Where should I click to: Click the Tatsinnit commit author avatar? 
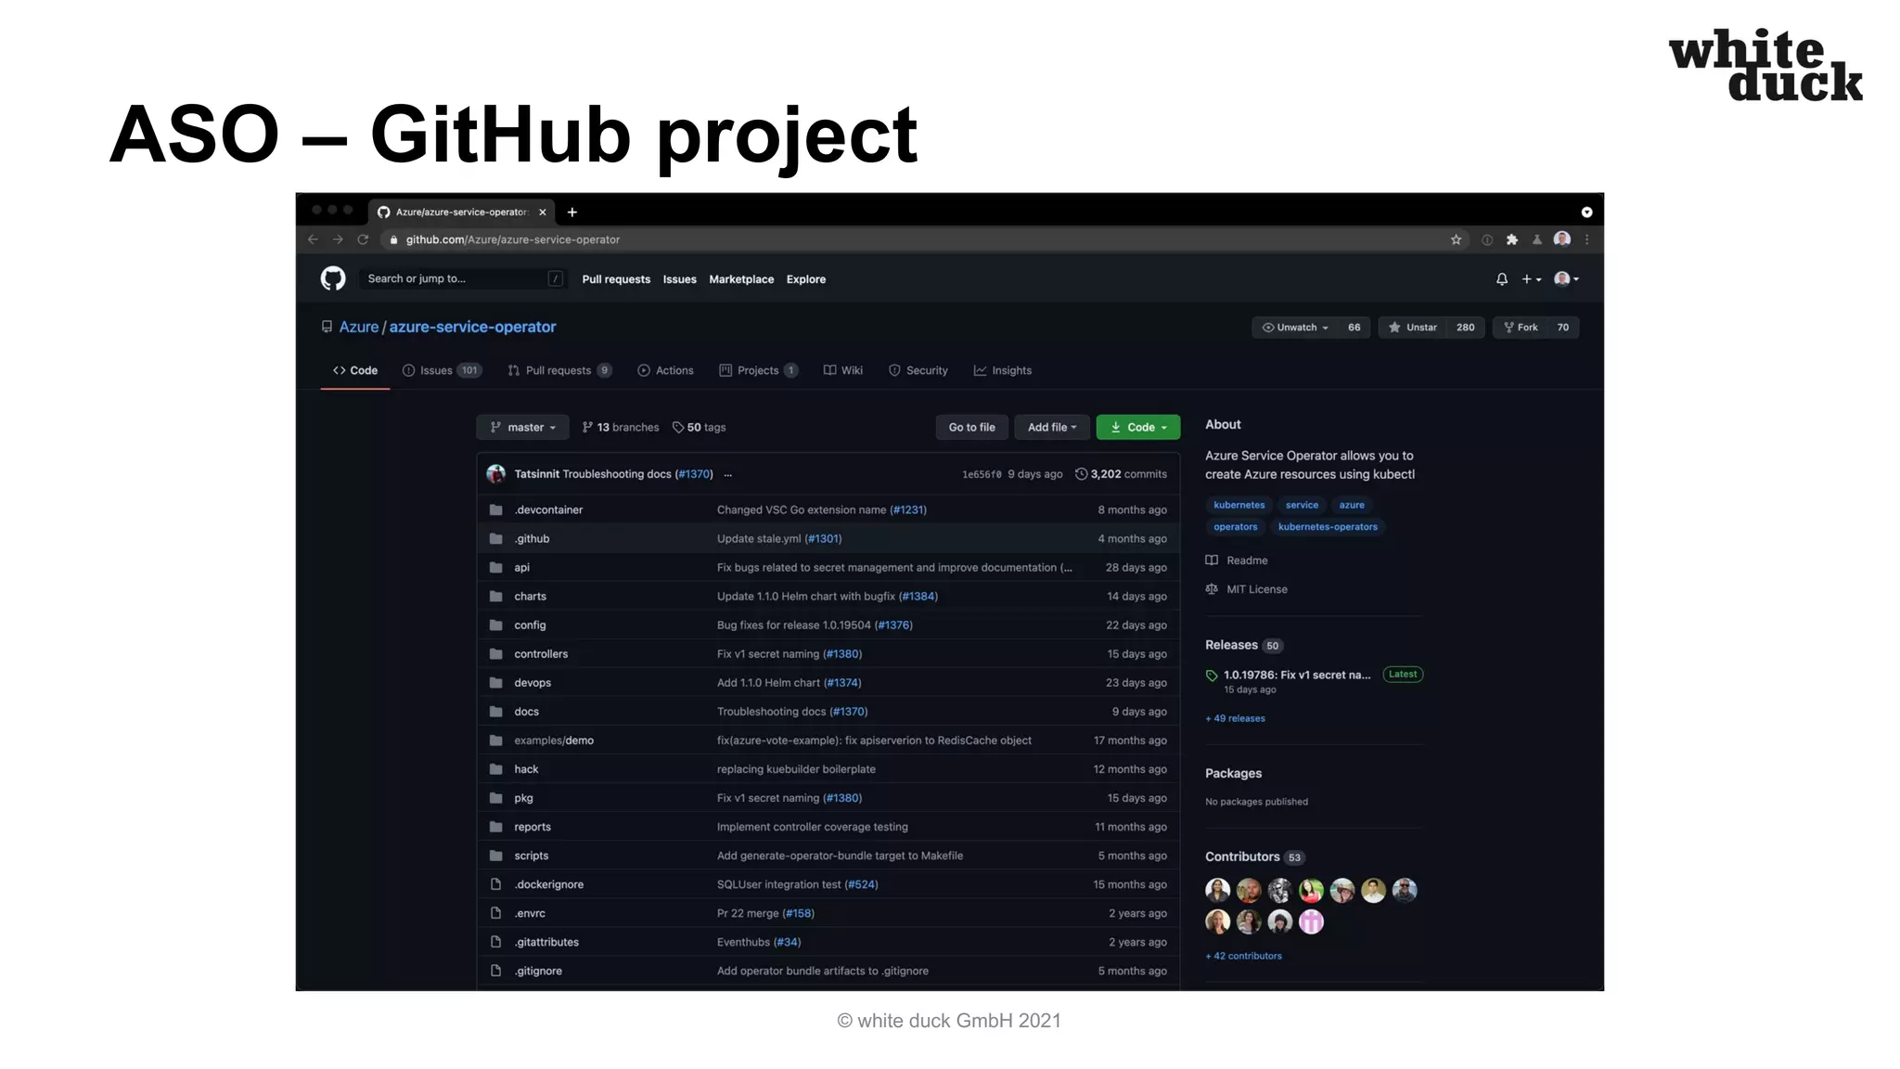pos(496,474)
